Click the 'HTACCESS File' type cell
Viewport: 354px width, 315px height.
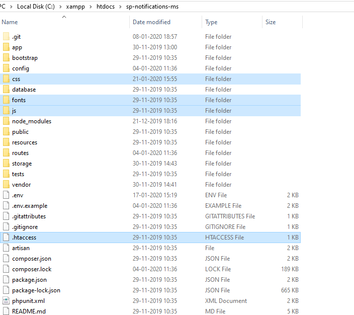pos(224,238)
